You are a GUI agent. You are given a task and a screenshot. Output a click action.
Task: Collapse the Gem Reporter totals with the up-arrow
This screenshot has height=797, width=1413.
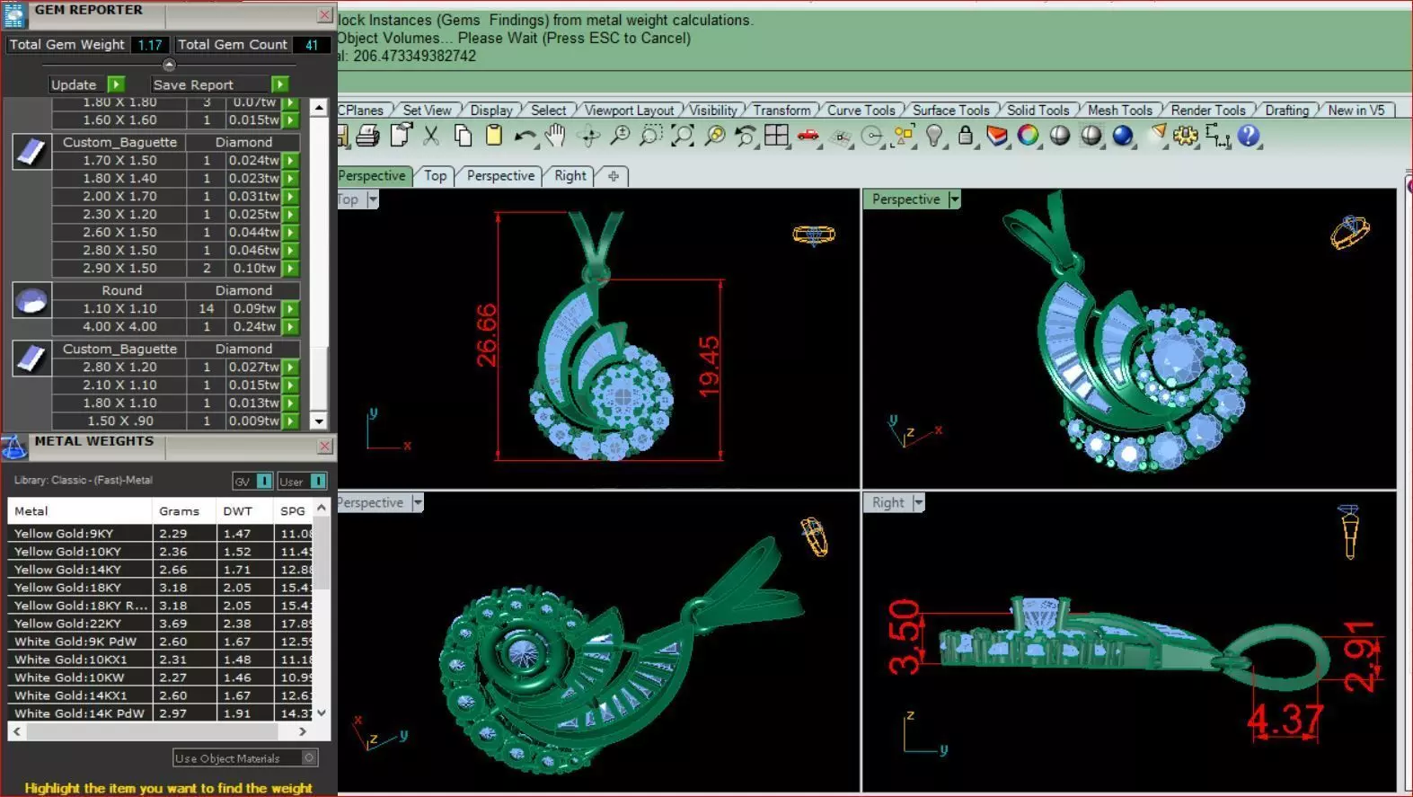click(169, 65)
